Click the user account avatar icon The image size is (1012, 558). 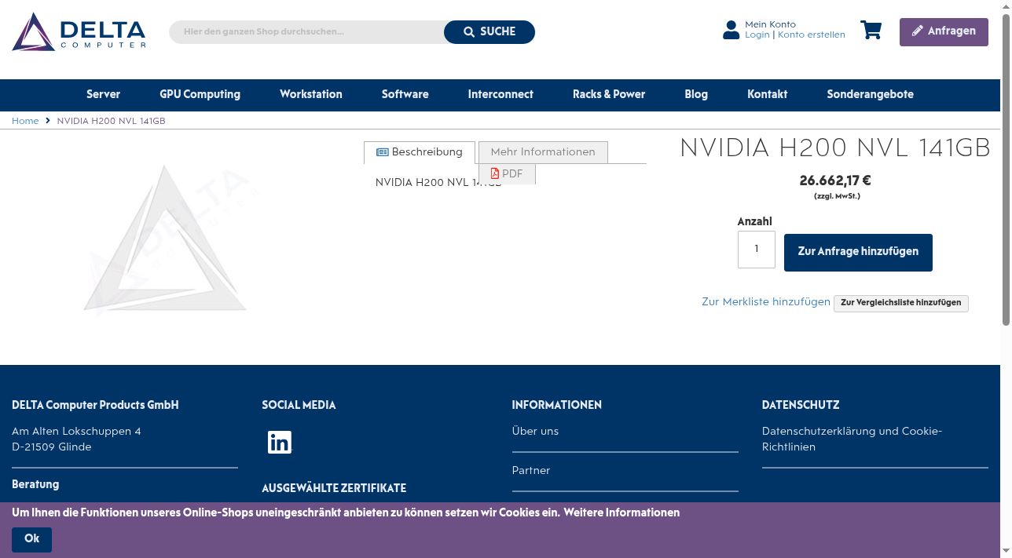[731, 30]
